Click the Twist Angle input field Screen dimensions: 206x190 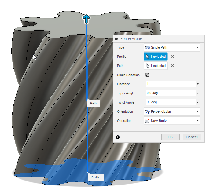pyautogui.click(x=171, y=102)
